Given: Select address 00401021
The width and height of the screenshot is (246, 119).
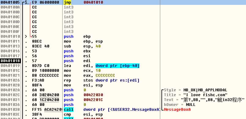Looking at the screenshot, I should [x=10, y=75].
